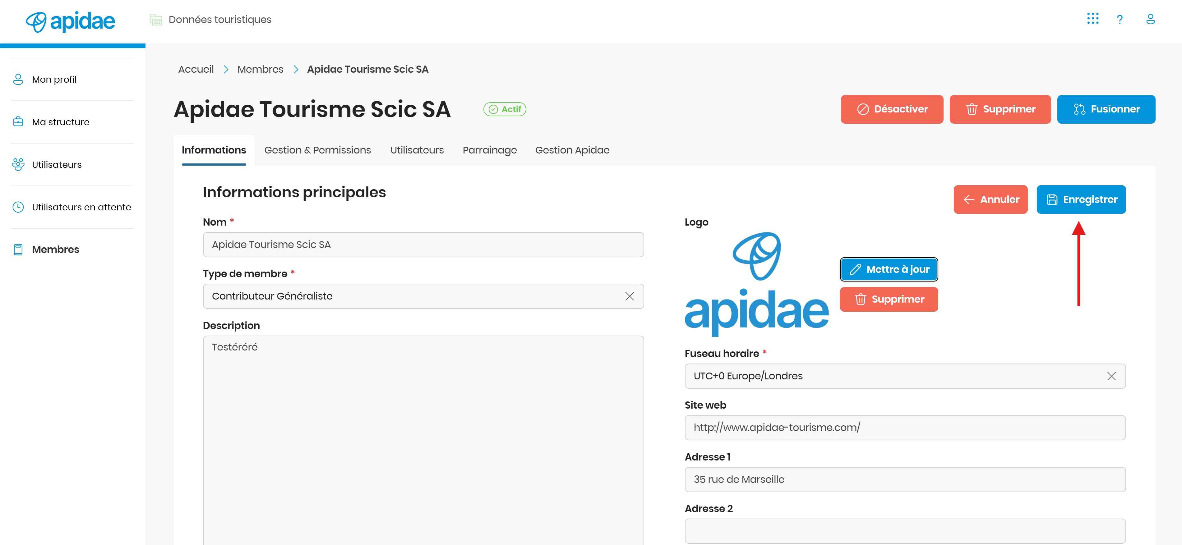
Task: Click the Désactiver button
Action: (x=892, y=109)
